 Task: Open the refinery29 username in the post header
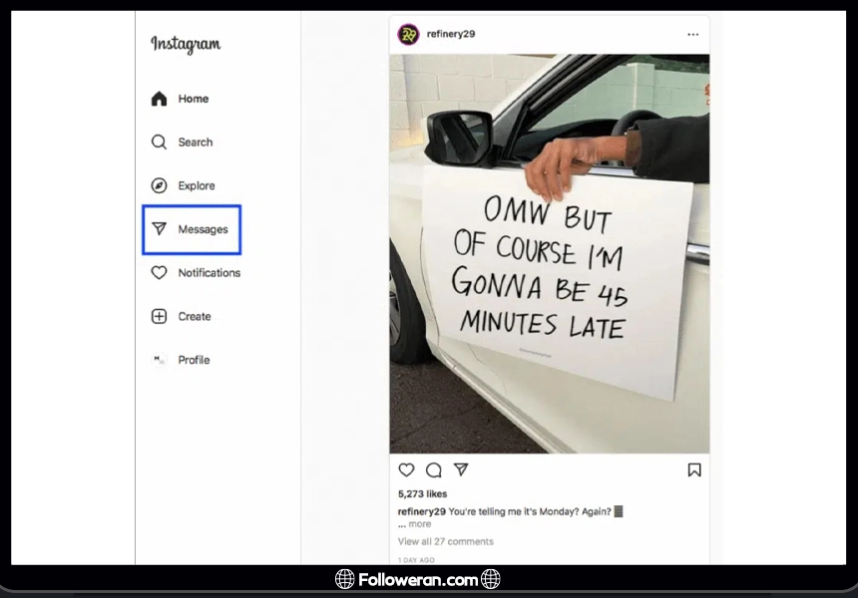[451, 34]
